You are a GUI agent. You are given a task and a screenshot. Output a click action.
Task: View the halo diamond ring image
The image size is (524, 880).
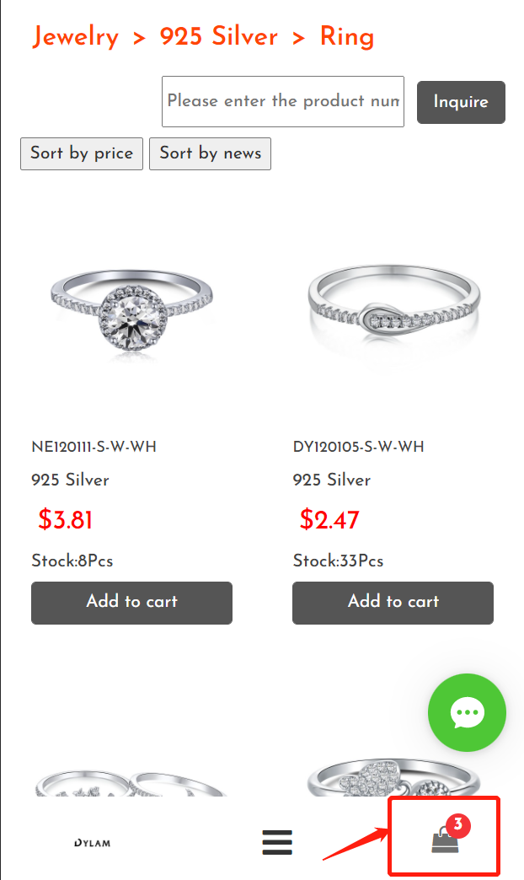[131, 310]
